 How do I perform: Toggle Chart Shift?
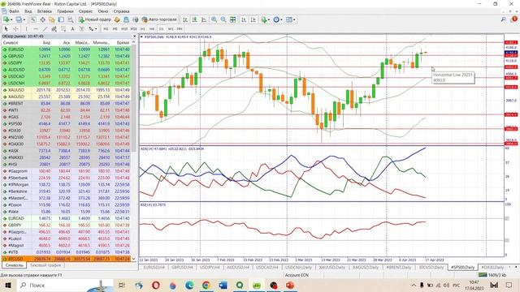click(253, 19)
